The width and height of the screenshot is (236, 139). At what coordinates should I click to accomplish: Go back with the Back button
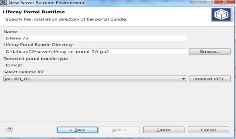click(x=77, y=130)
